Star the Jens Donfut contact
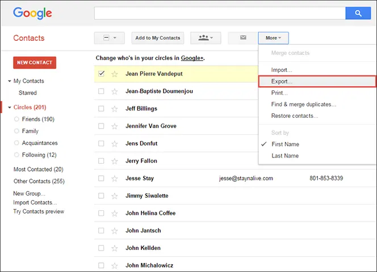Screen dimensions: 377x272 [x=115, y=144]
